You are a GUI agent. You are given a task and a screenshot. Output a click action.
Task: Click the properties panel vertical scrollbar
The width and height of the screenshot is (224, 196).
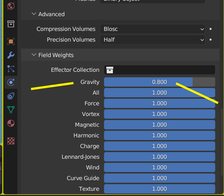pyautogui.click(x=222, y=142)
